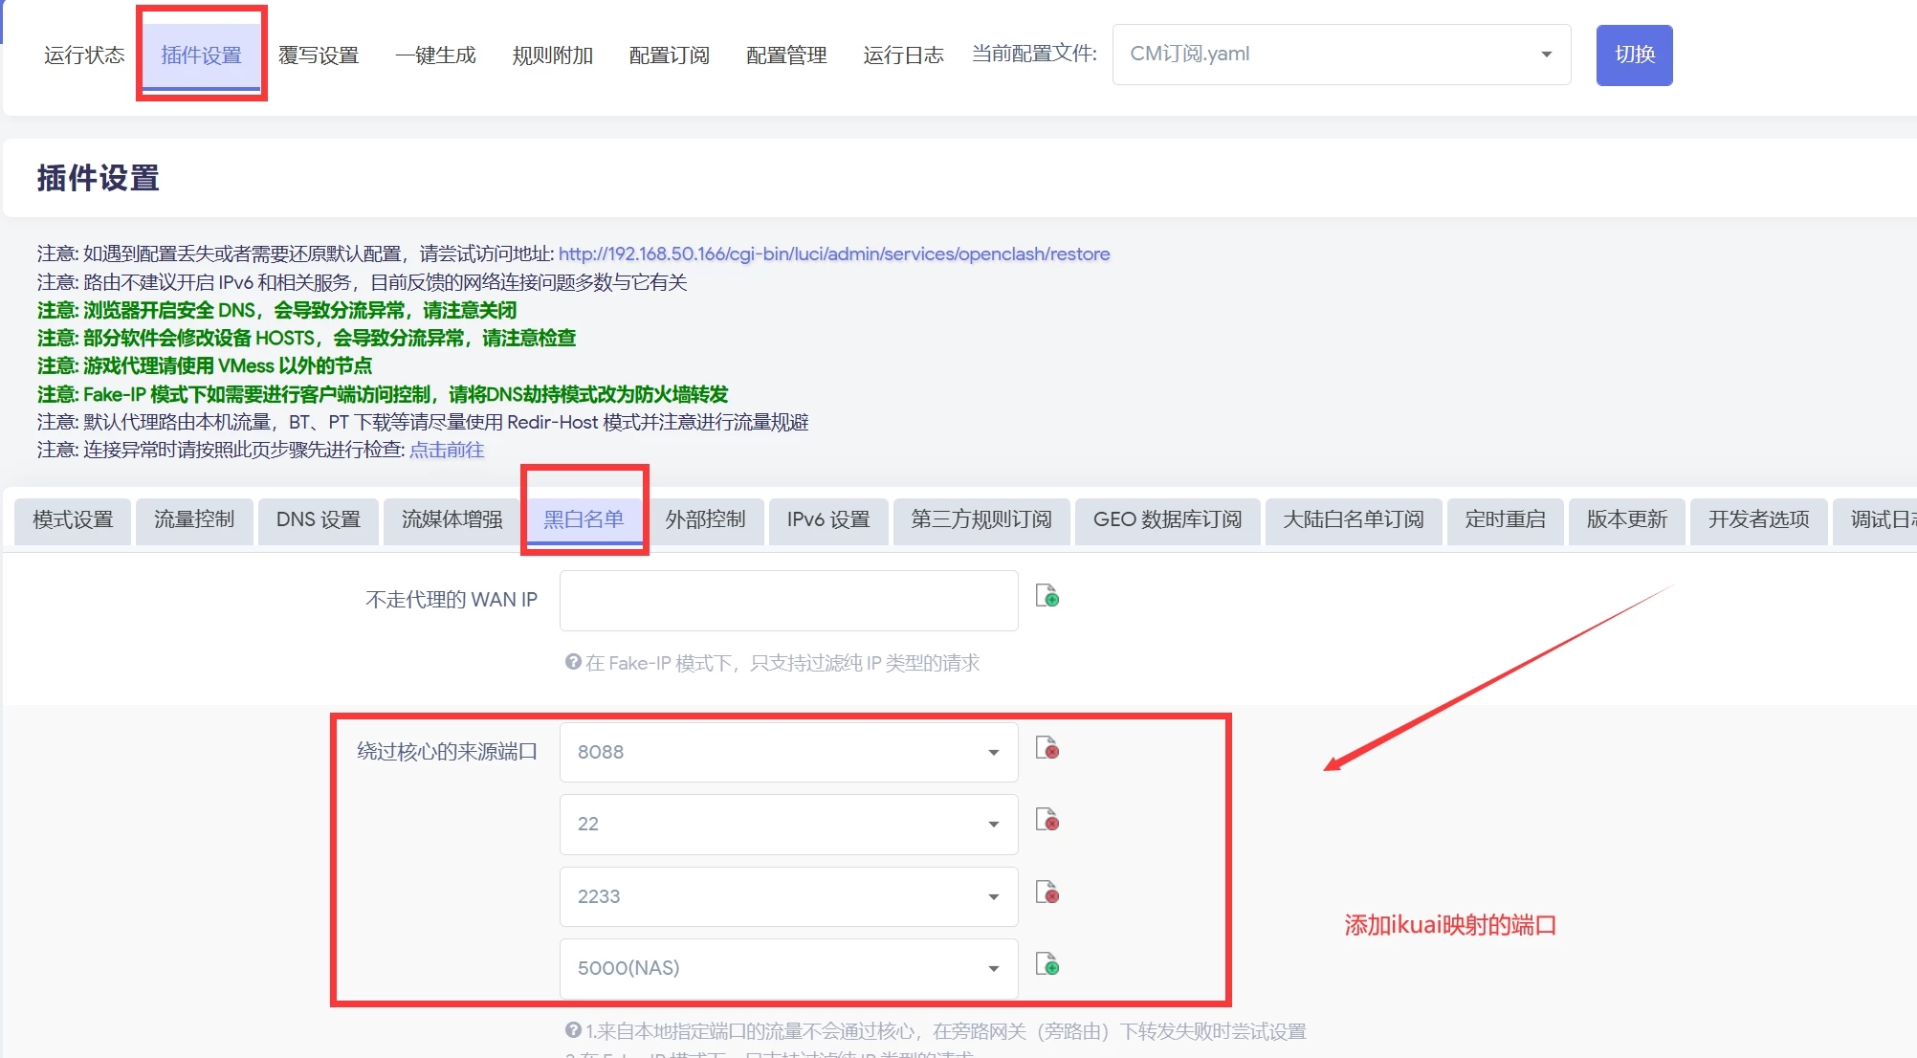1917x1058 pixels.
Task: Remove the port 22 entry
Action: 1047,820
